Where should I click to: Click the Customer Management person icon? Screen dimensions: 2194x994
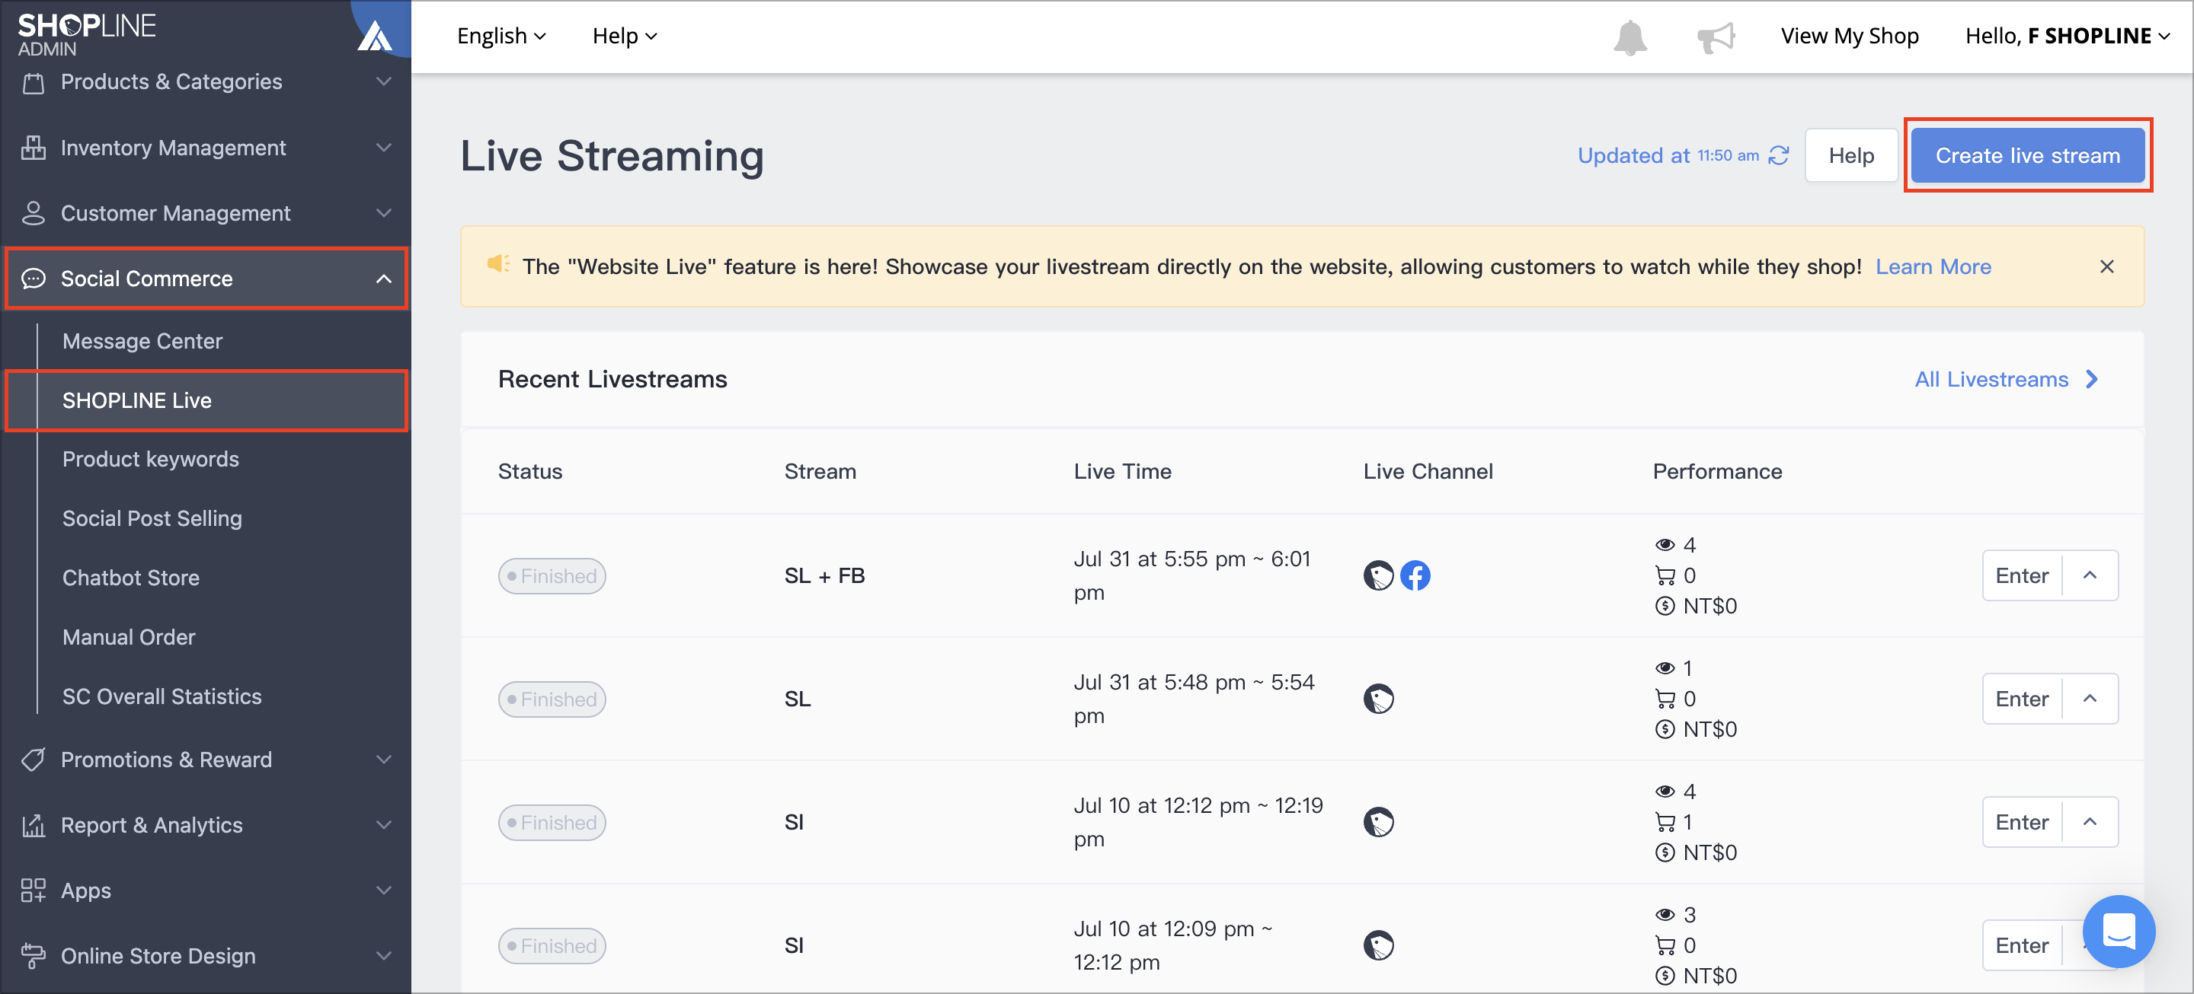coord(34,214)
